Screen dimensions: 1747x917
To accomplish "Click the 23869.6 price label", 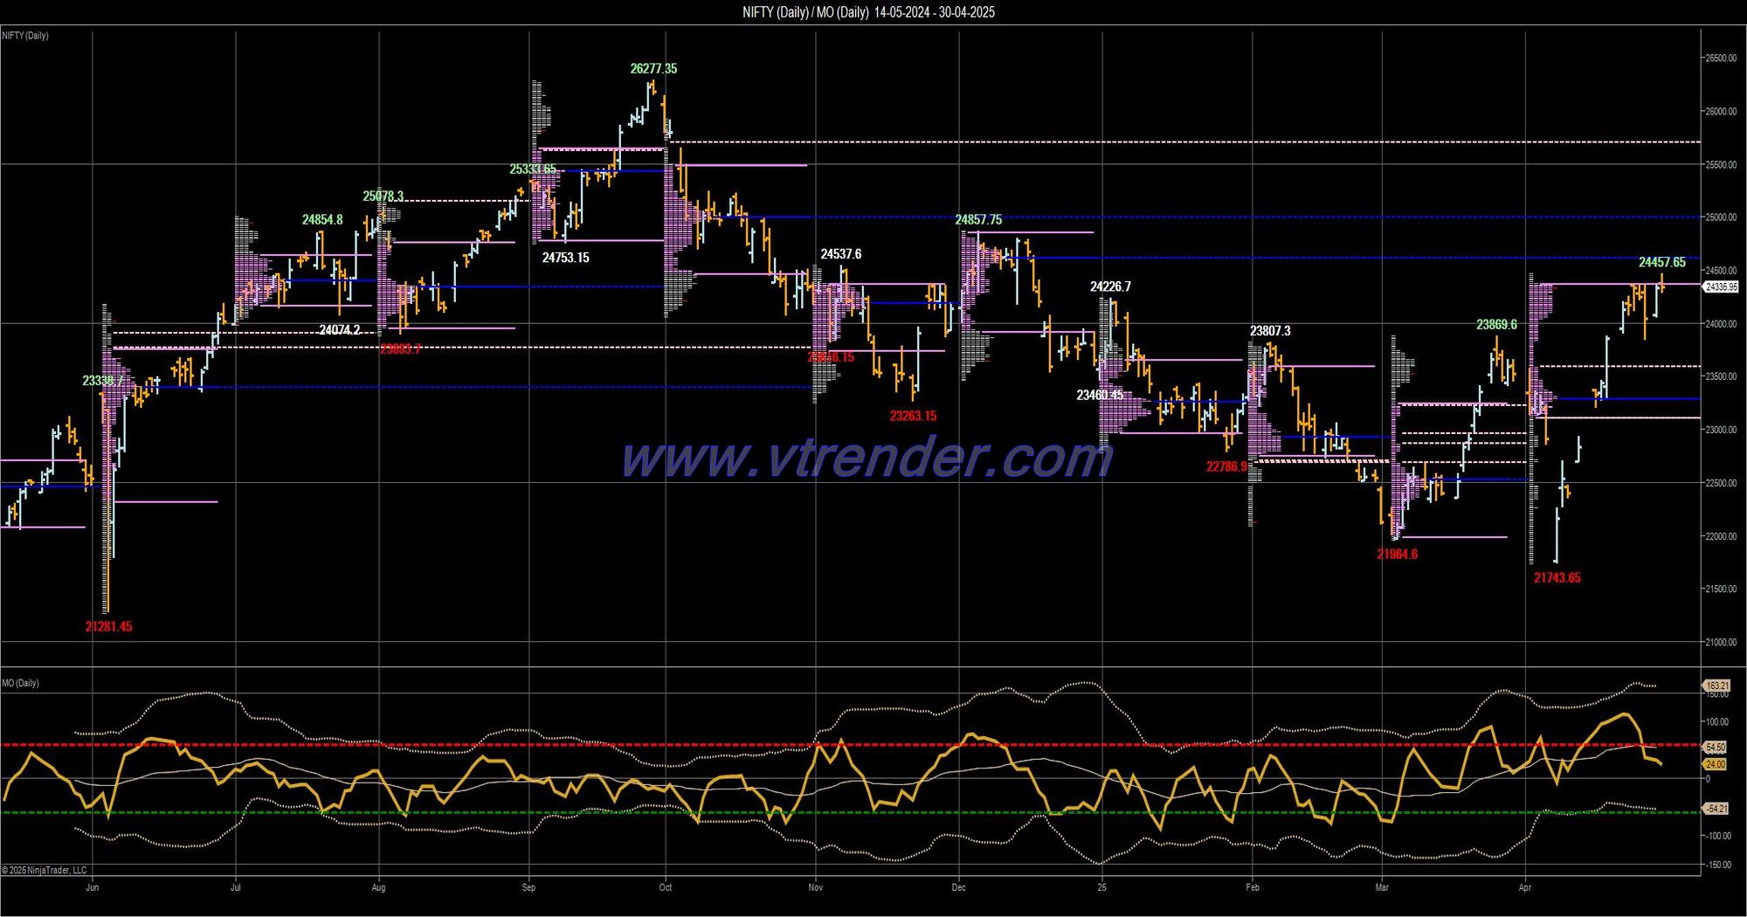I will [1496, 324].
